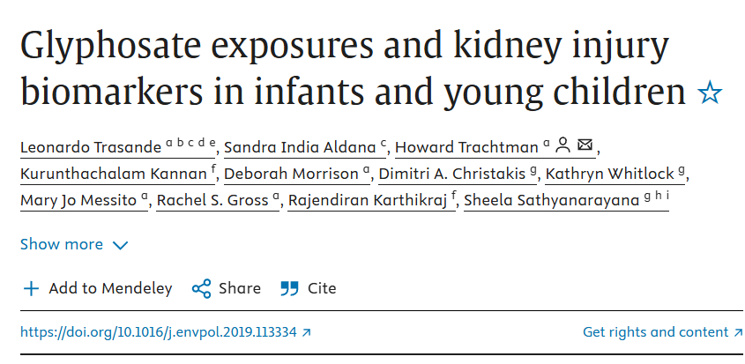Expand the Show more author details

[x=74, y=244]
